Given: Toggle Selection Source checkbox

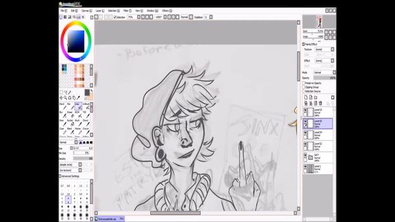Looking at the screenshot, I should click(304, 91).
